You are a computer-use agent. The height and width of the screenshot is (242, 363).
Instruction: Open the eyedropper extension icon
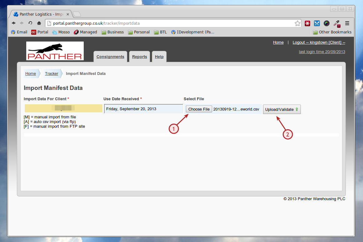coord(337,24)
